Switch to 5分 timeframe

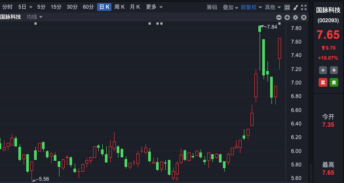click(41, 7)
